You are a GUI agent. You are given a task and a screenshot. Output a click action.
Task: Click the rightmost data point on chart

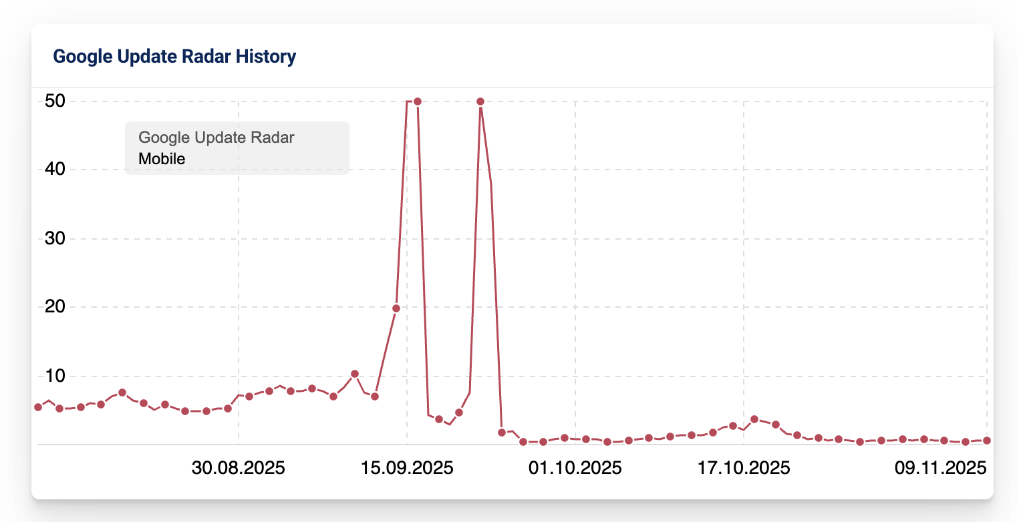(987, 441)
